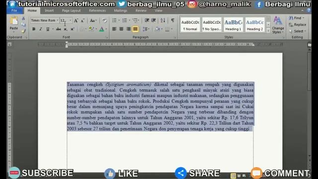
Task: Switch to the References tab
Action: [x=97, y=10]
